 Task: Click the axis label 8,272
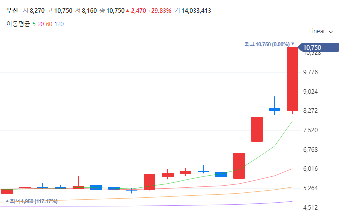click(x=310, y=111)
